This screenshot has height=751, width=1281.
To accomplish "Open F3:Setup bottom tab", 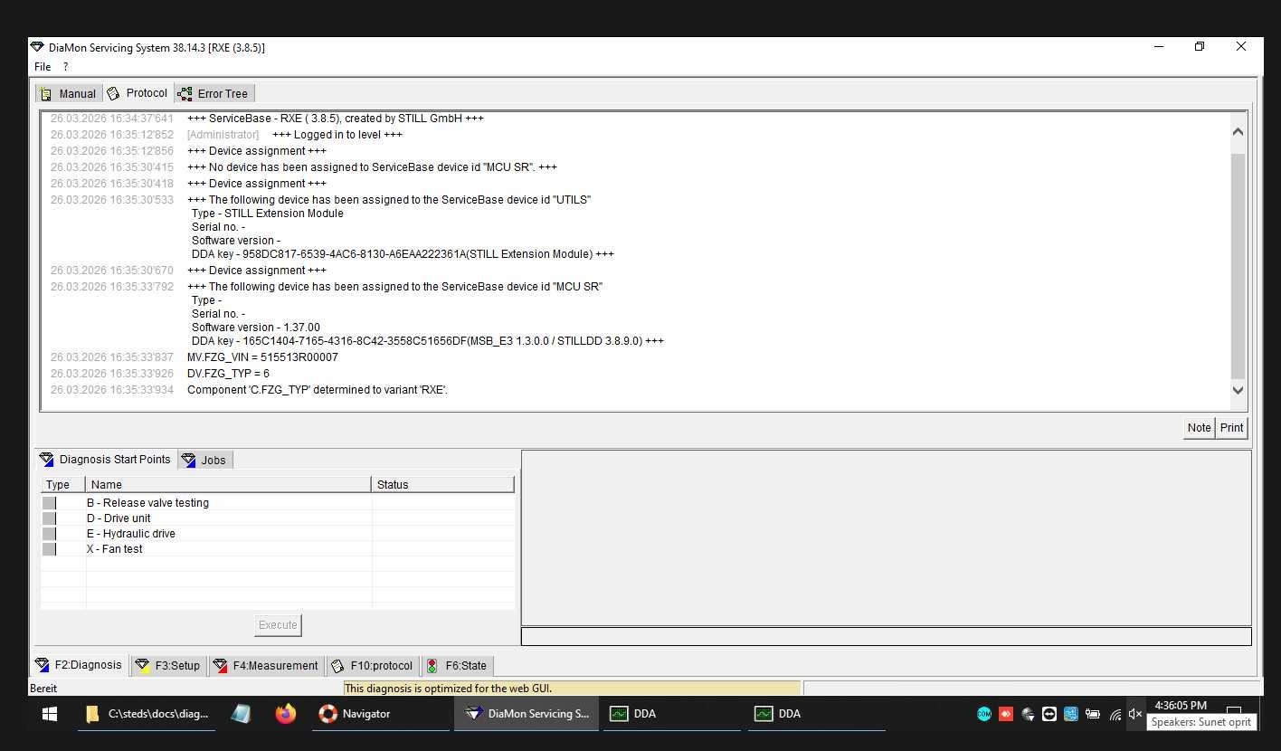I will click(x=168, y=665).
